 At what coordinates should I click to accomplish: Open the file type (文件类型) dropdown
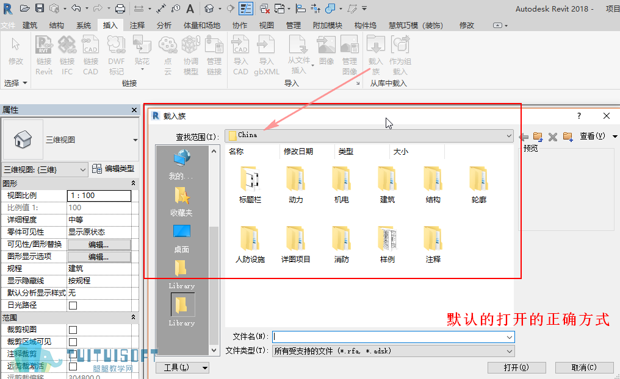394,351
